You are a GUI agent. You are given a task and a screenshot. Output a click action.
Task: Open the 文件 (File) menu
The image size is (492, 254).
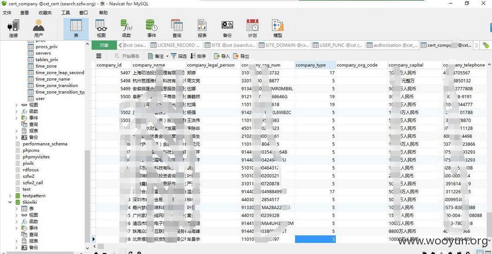[x=7, y=13]
